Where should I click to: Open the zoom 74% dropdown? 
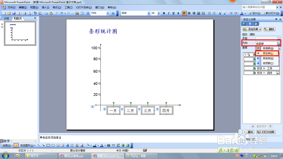click(x=108, y=13)
